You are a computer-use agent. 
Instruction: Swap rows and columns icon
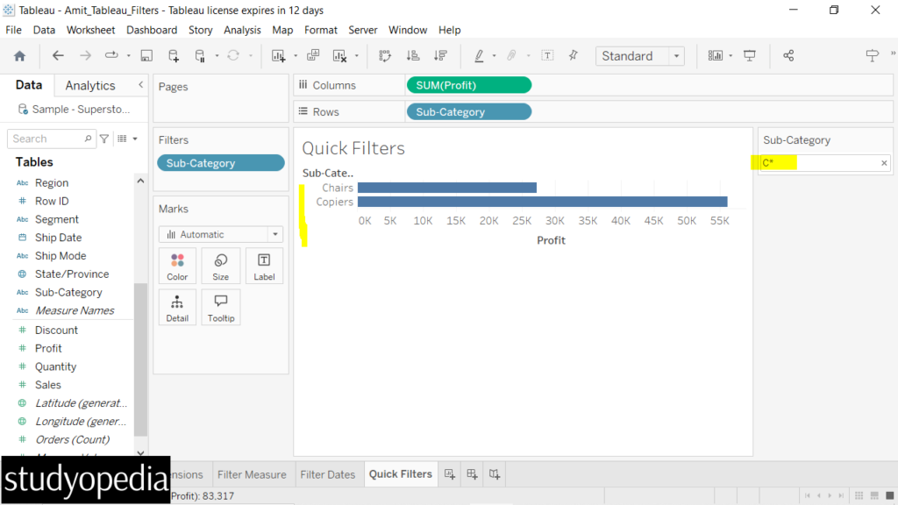click(385, 55)
